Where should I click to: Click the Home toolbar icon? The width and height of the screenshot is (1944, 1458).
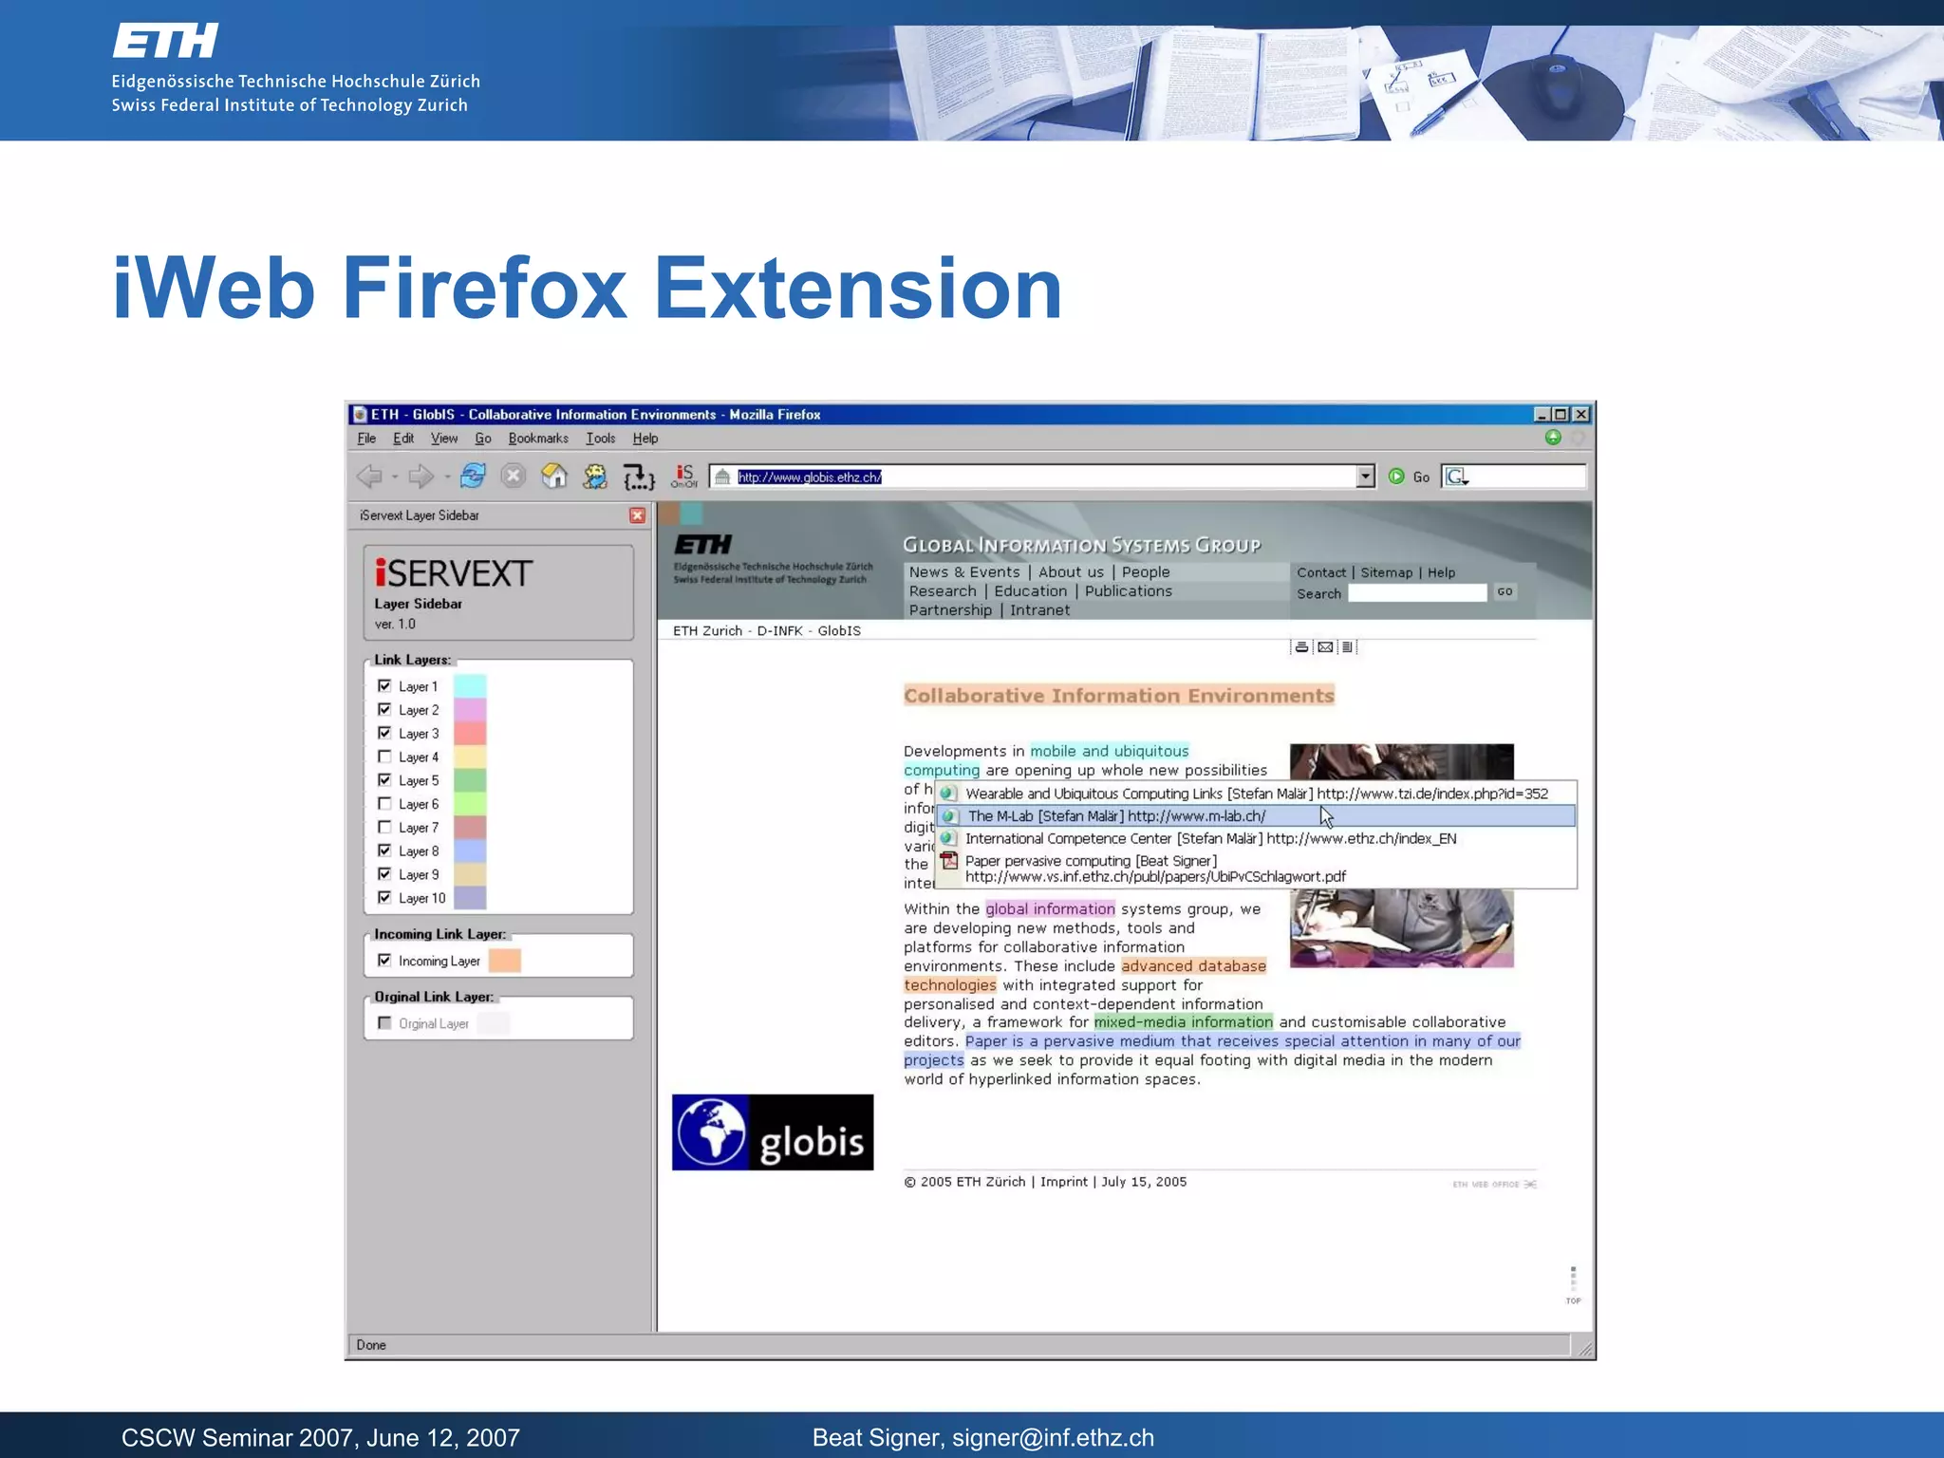[554, 476]
